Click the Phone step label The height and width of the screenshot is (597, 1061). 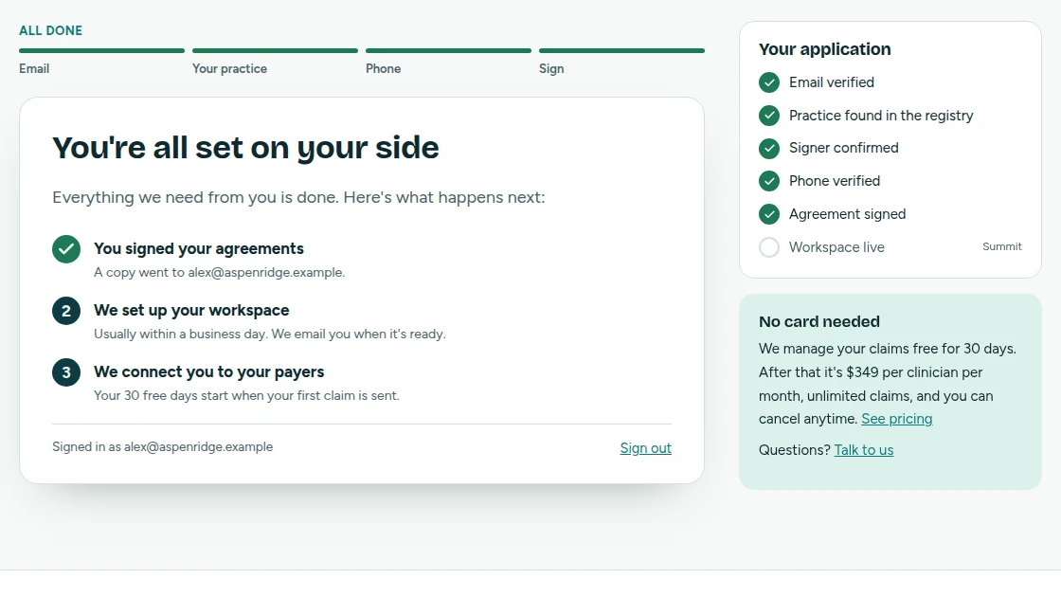tap(383, 68)
